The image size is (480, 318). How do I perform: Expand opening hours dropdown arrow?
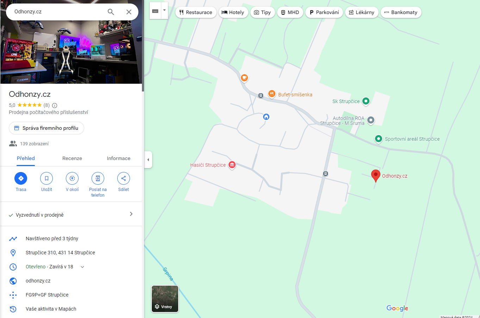pyautogui.click(x=82, y=267)
